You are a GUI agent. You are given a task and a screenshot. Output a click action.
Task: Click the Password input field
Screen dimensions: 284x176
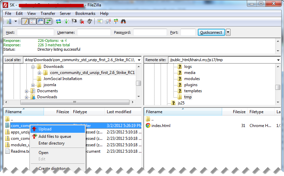(x=150, y=32)
